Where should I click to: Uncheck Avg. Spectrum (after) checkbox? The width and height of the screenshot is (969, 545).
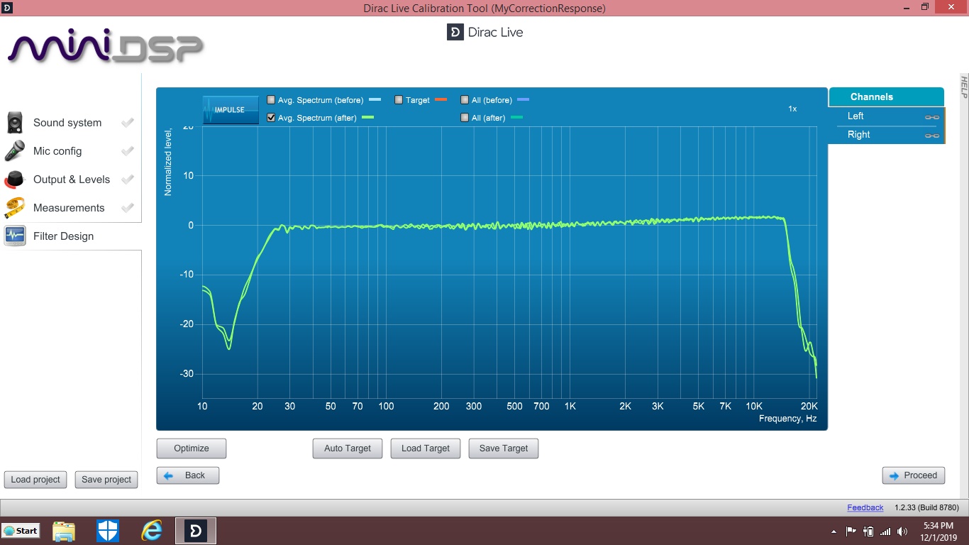pos(271,118)
